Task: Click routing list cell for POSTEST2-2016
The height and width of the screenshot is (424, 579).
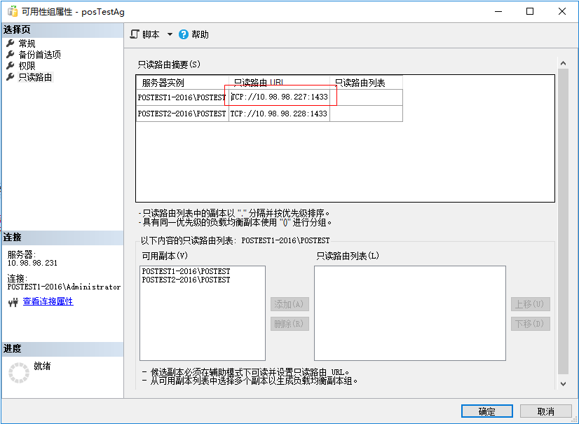Action: [x=366, y=114]
